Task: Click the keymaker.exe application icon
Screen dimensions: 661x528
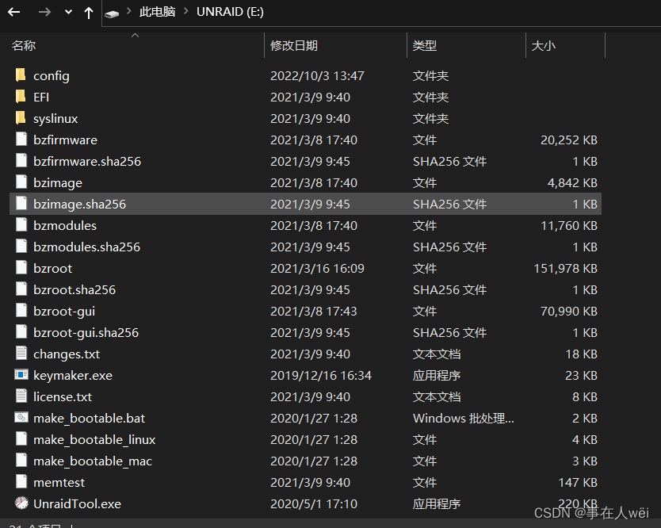Action: (x=21, y=374)
